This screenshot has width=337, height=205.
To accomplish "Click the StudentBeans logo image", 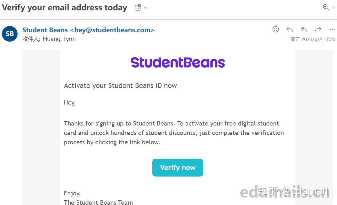I will (177, 62).
